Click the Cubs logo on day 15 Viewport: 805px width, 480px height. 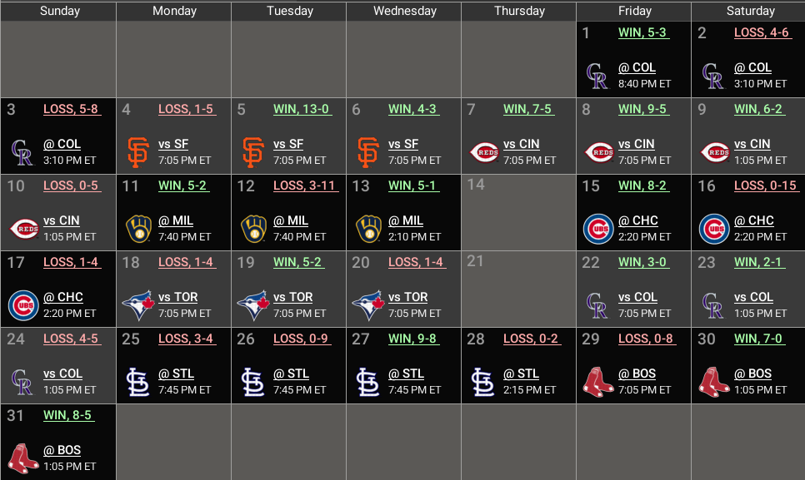(597, 229)
